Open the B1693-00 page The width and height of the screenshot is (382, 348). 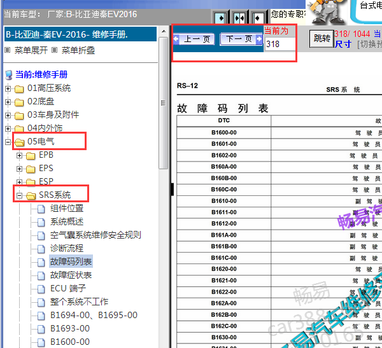[70, 328]
